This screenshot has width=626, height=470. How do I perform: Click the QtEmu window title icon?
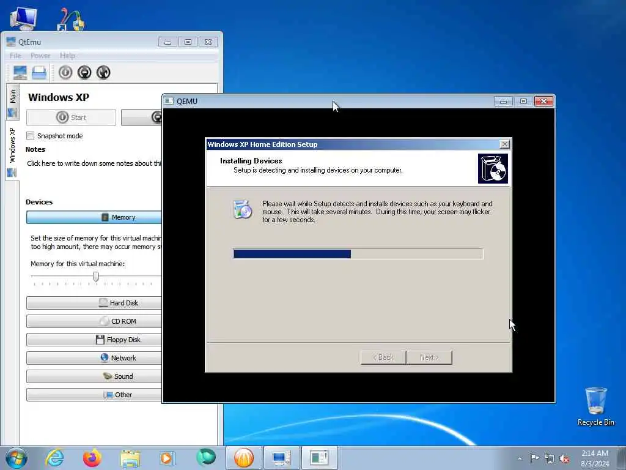(11, 42)
